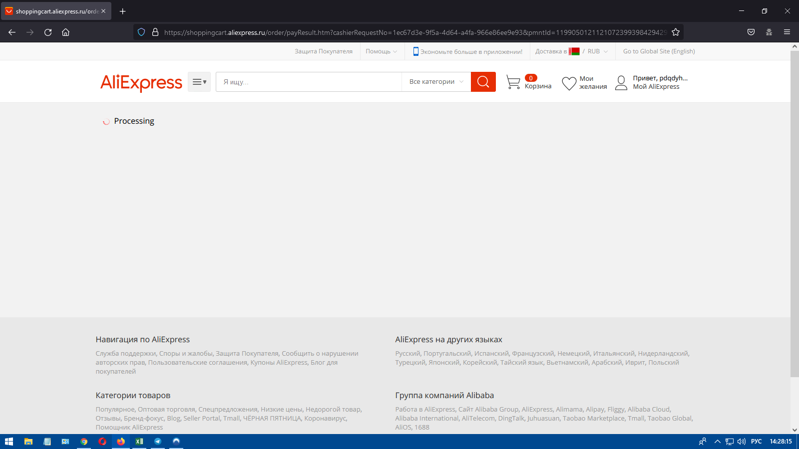Click the scrollbar down arrow
799x449 pixels.
[x=795, y=430]
